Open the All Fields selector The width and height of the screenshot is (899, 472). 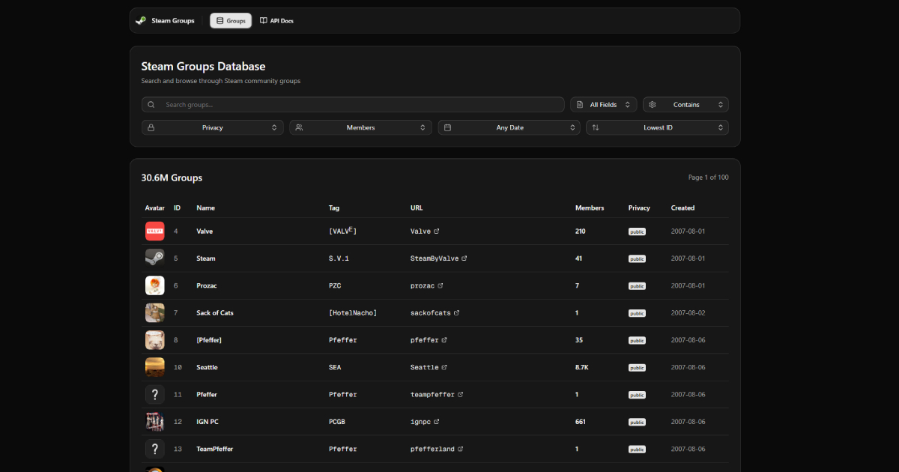[604, 105]
